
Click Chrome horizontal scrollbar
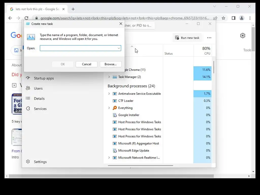click(x=111, y=176)
